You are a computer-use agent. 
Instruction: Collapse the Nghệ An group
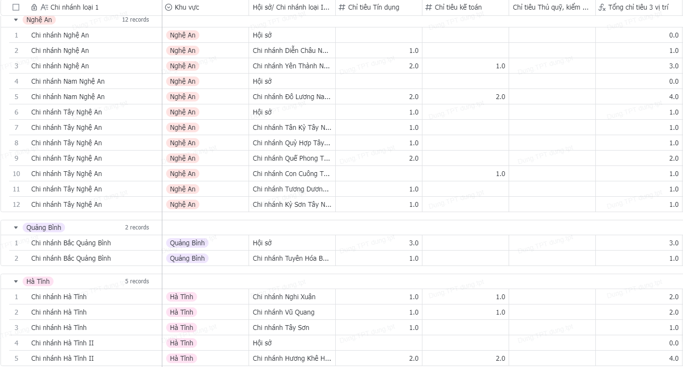(16, 20)
